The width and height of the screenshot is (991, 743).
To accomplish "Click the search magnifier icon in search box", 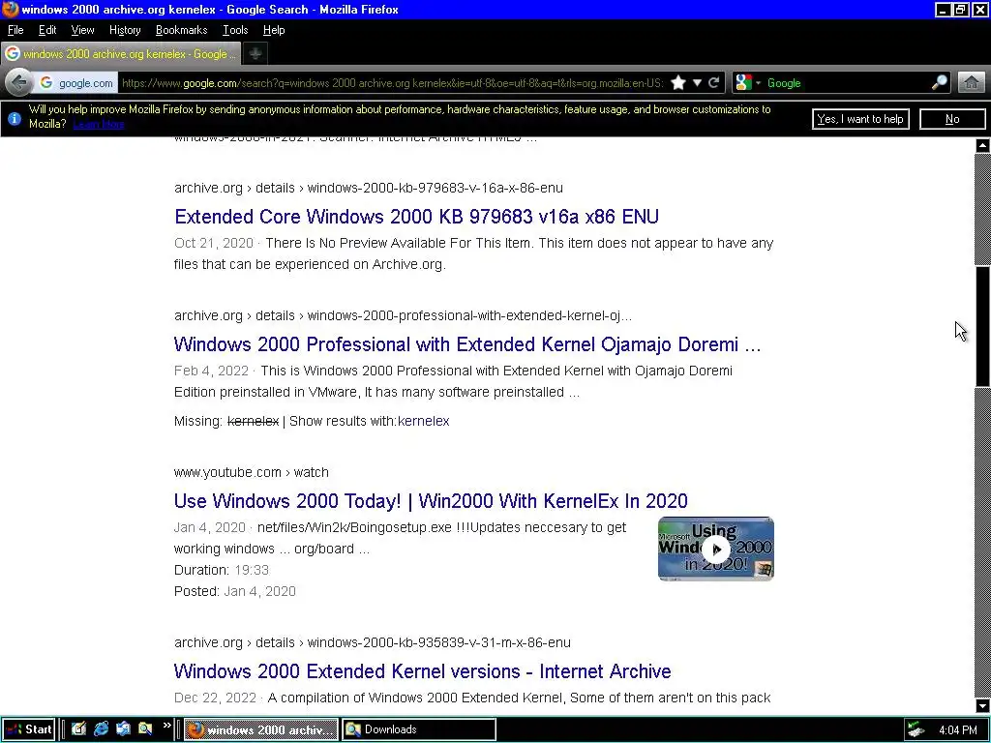I will (939, 83).
